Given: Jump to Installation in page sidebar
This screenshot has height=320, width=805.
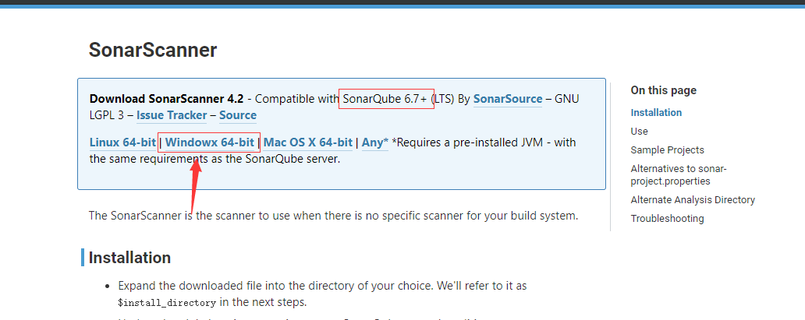Looking at the screenshot, I should coord(656,113).
